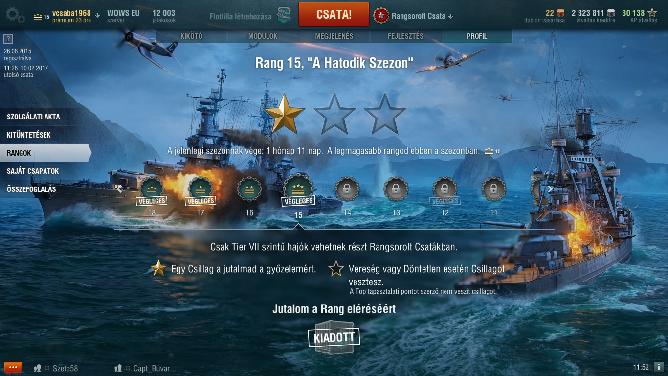Screen dimensions: 668x376
Task: Switch to the Kikötő tab
Action: [191, 36]
